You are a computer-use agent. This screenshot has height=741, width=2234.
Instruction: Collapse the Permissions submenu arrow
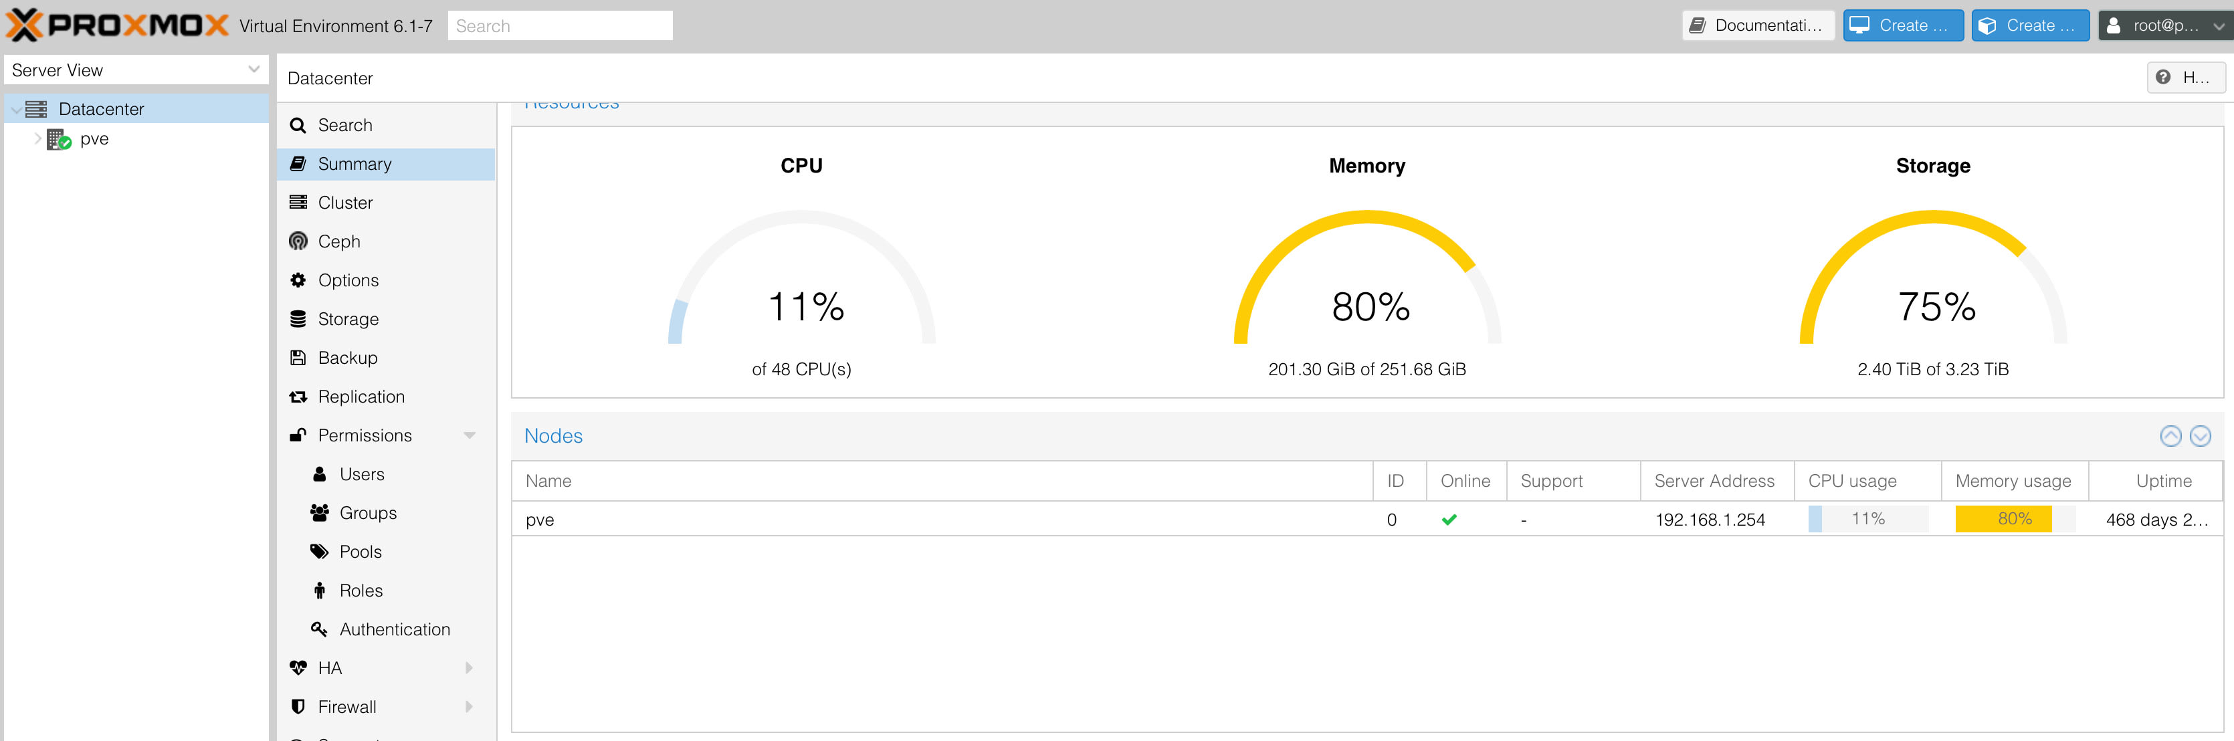(469, 435)
